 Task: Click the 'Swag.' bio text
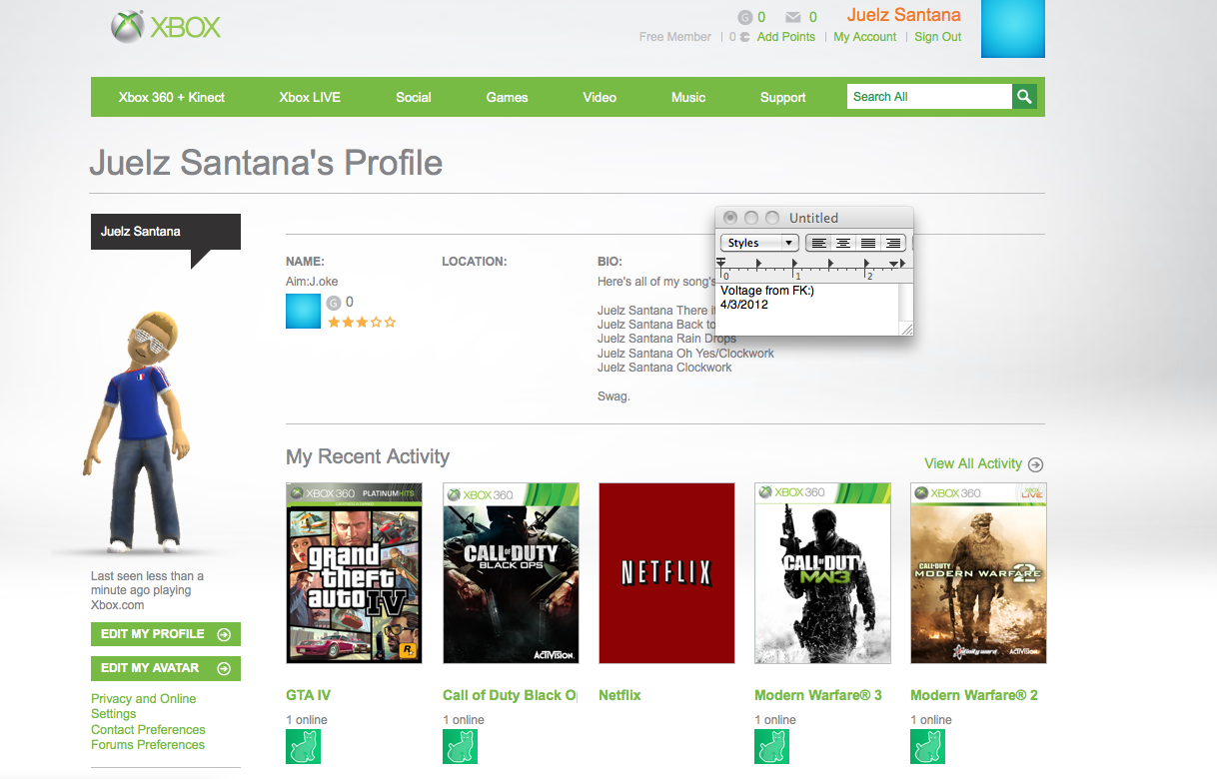[613, 396]
